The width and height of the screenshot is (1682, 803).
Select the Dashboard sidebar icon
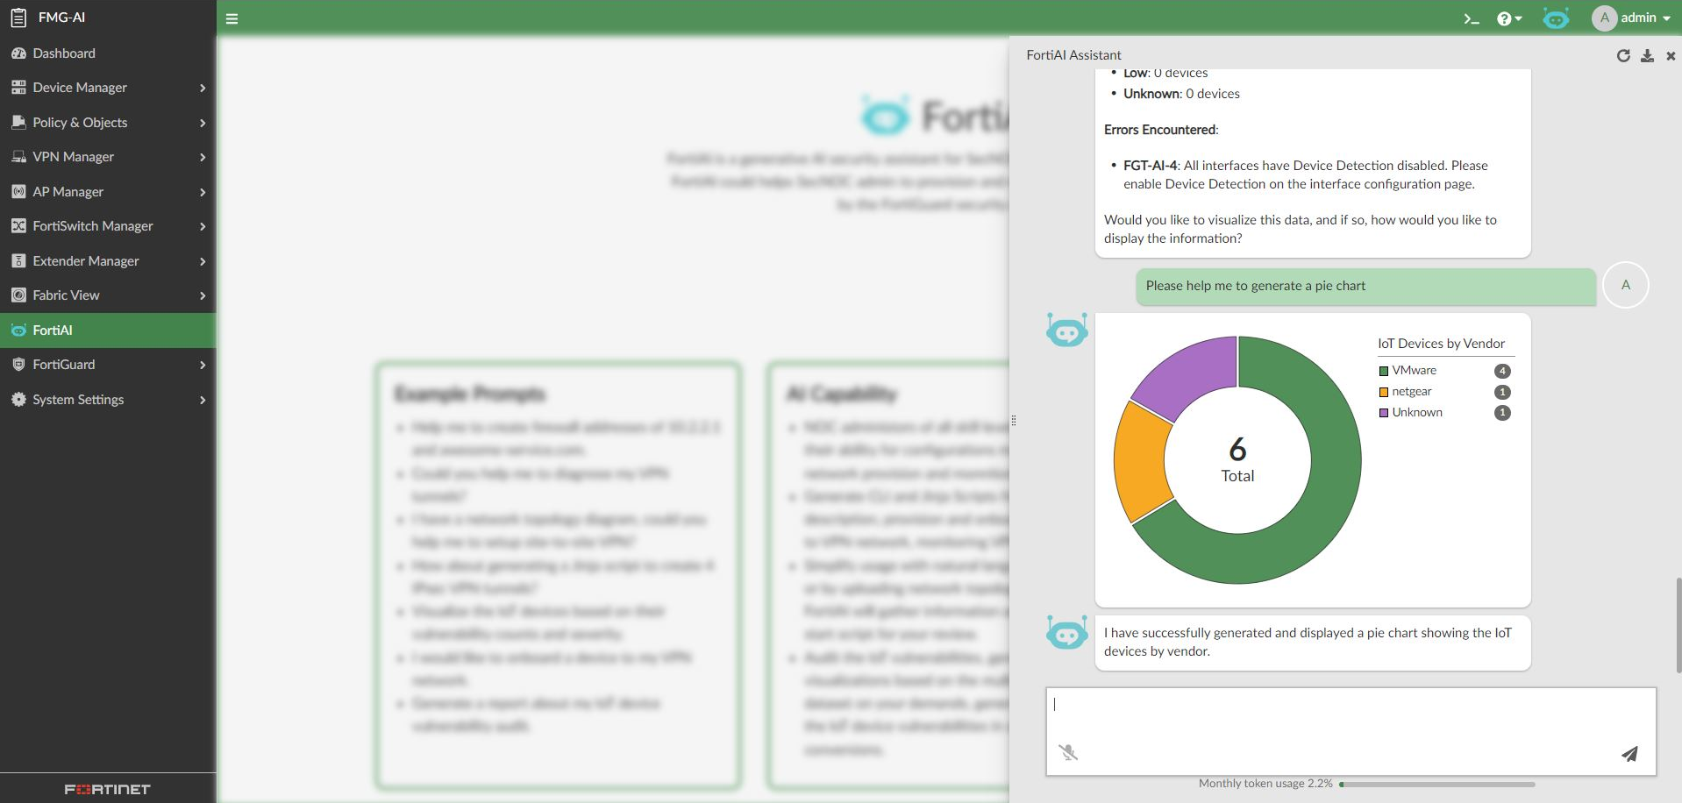point(18,53)
